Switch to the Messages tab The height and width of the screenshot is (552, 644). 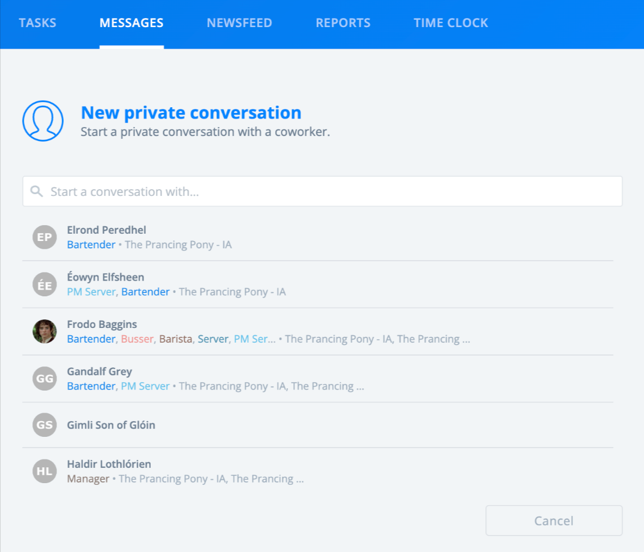132,23
